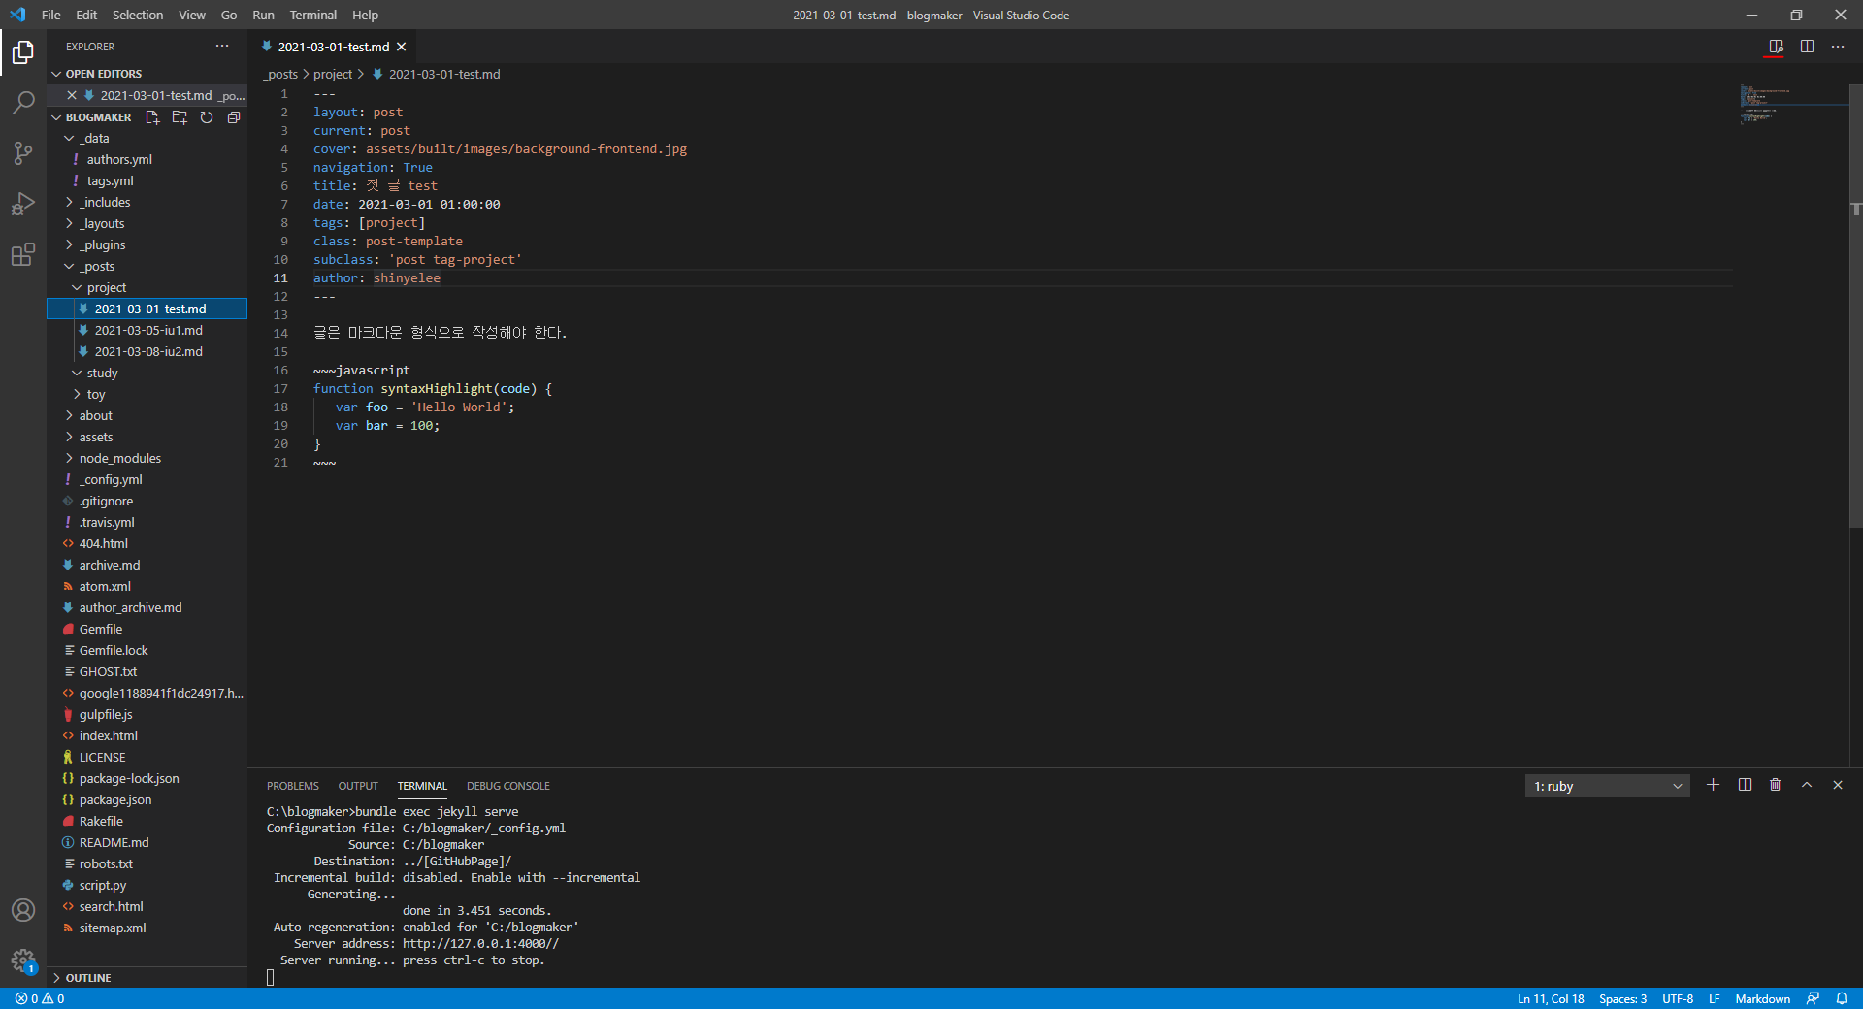Open the Explorer view in activity bar
The image size is (1863, 1009).
pyautogui.click(x=23, y=51)
